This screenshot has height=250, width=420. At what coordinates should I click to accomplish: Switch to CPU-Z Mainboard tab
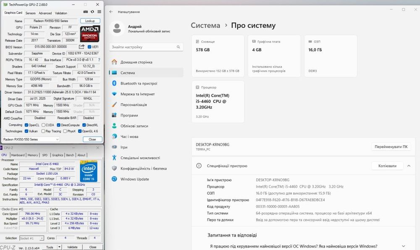pyautogui.click(x=18, y=155)
